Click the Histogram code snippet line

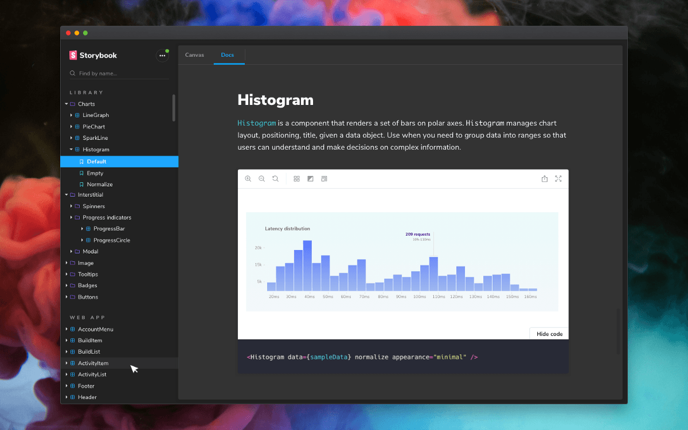[x=362, y=357]
